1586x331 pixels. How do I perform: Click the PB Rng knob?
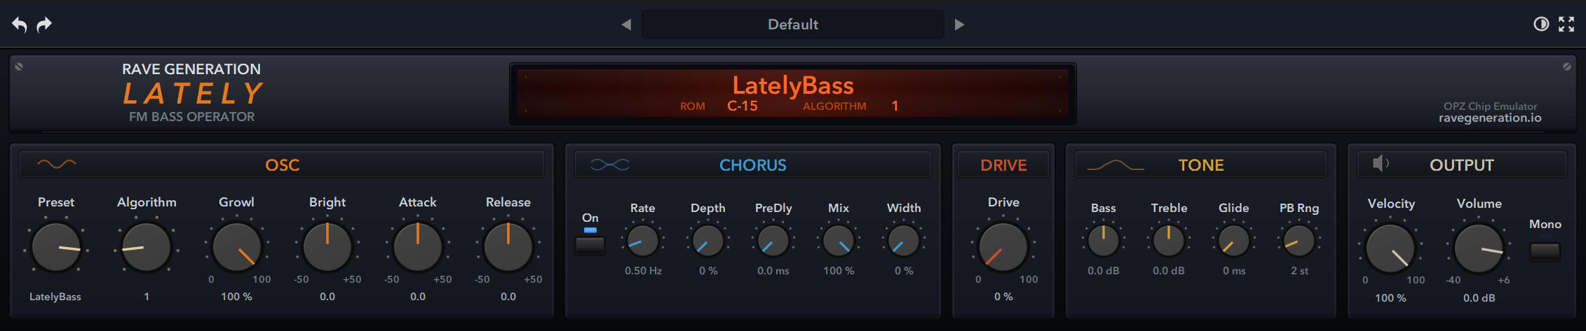(x=1299, y=241)
